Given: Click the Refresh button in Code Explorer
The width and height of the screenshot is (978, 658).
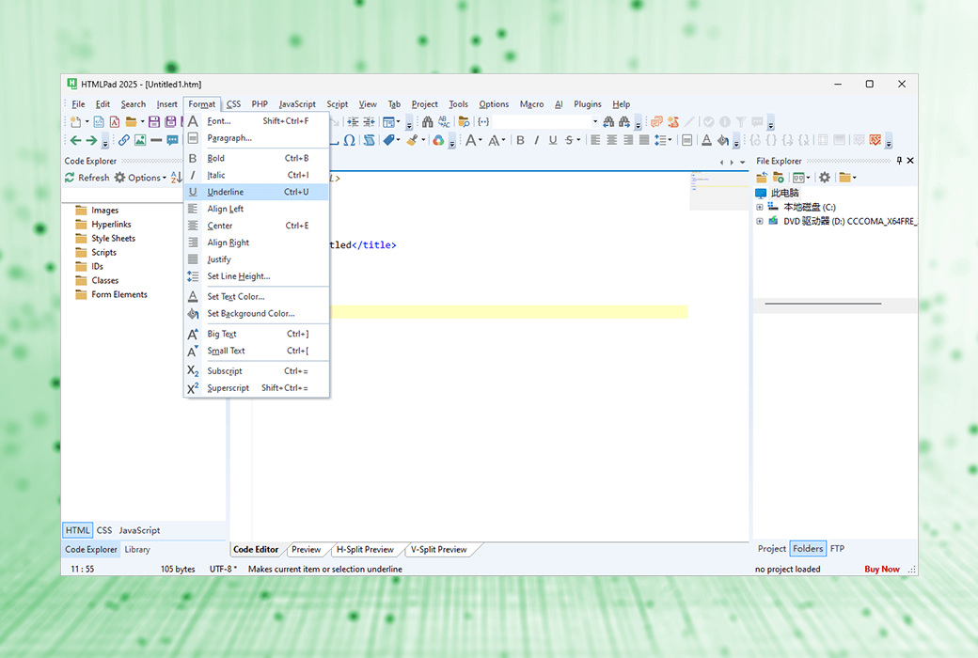Looking at the screenshot, I should click(x=87, y=178).
